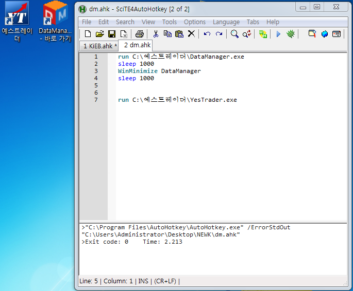The image size is (353, 291).
Task: Print the document via printer icon
Action: pyautogui.click(x=139, y=34)
